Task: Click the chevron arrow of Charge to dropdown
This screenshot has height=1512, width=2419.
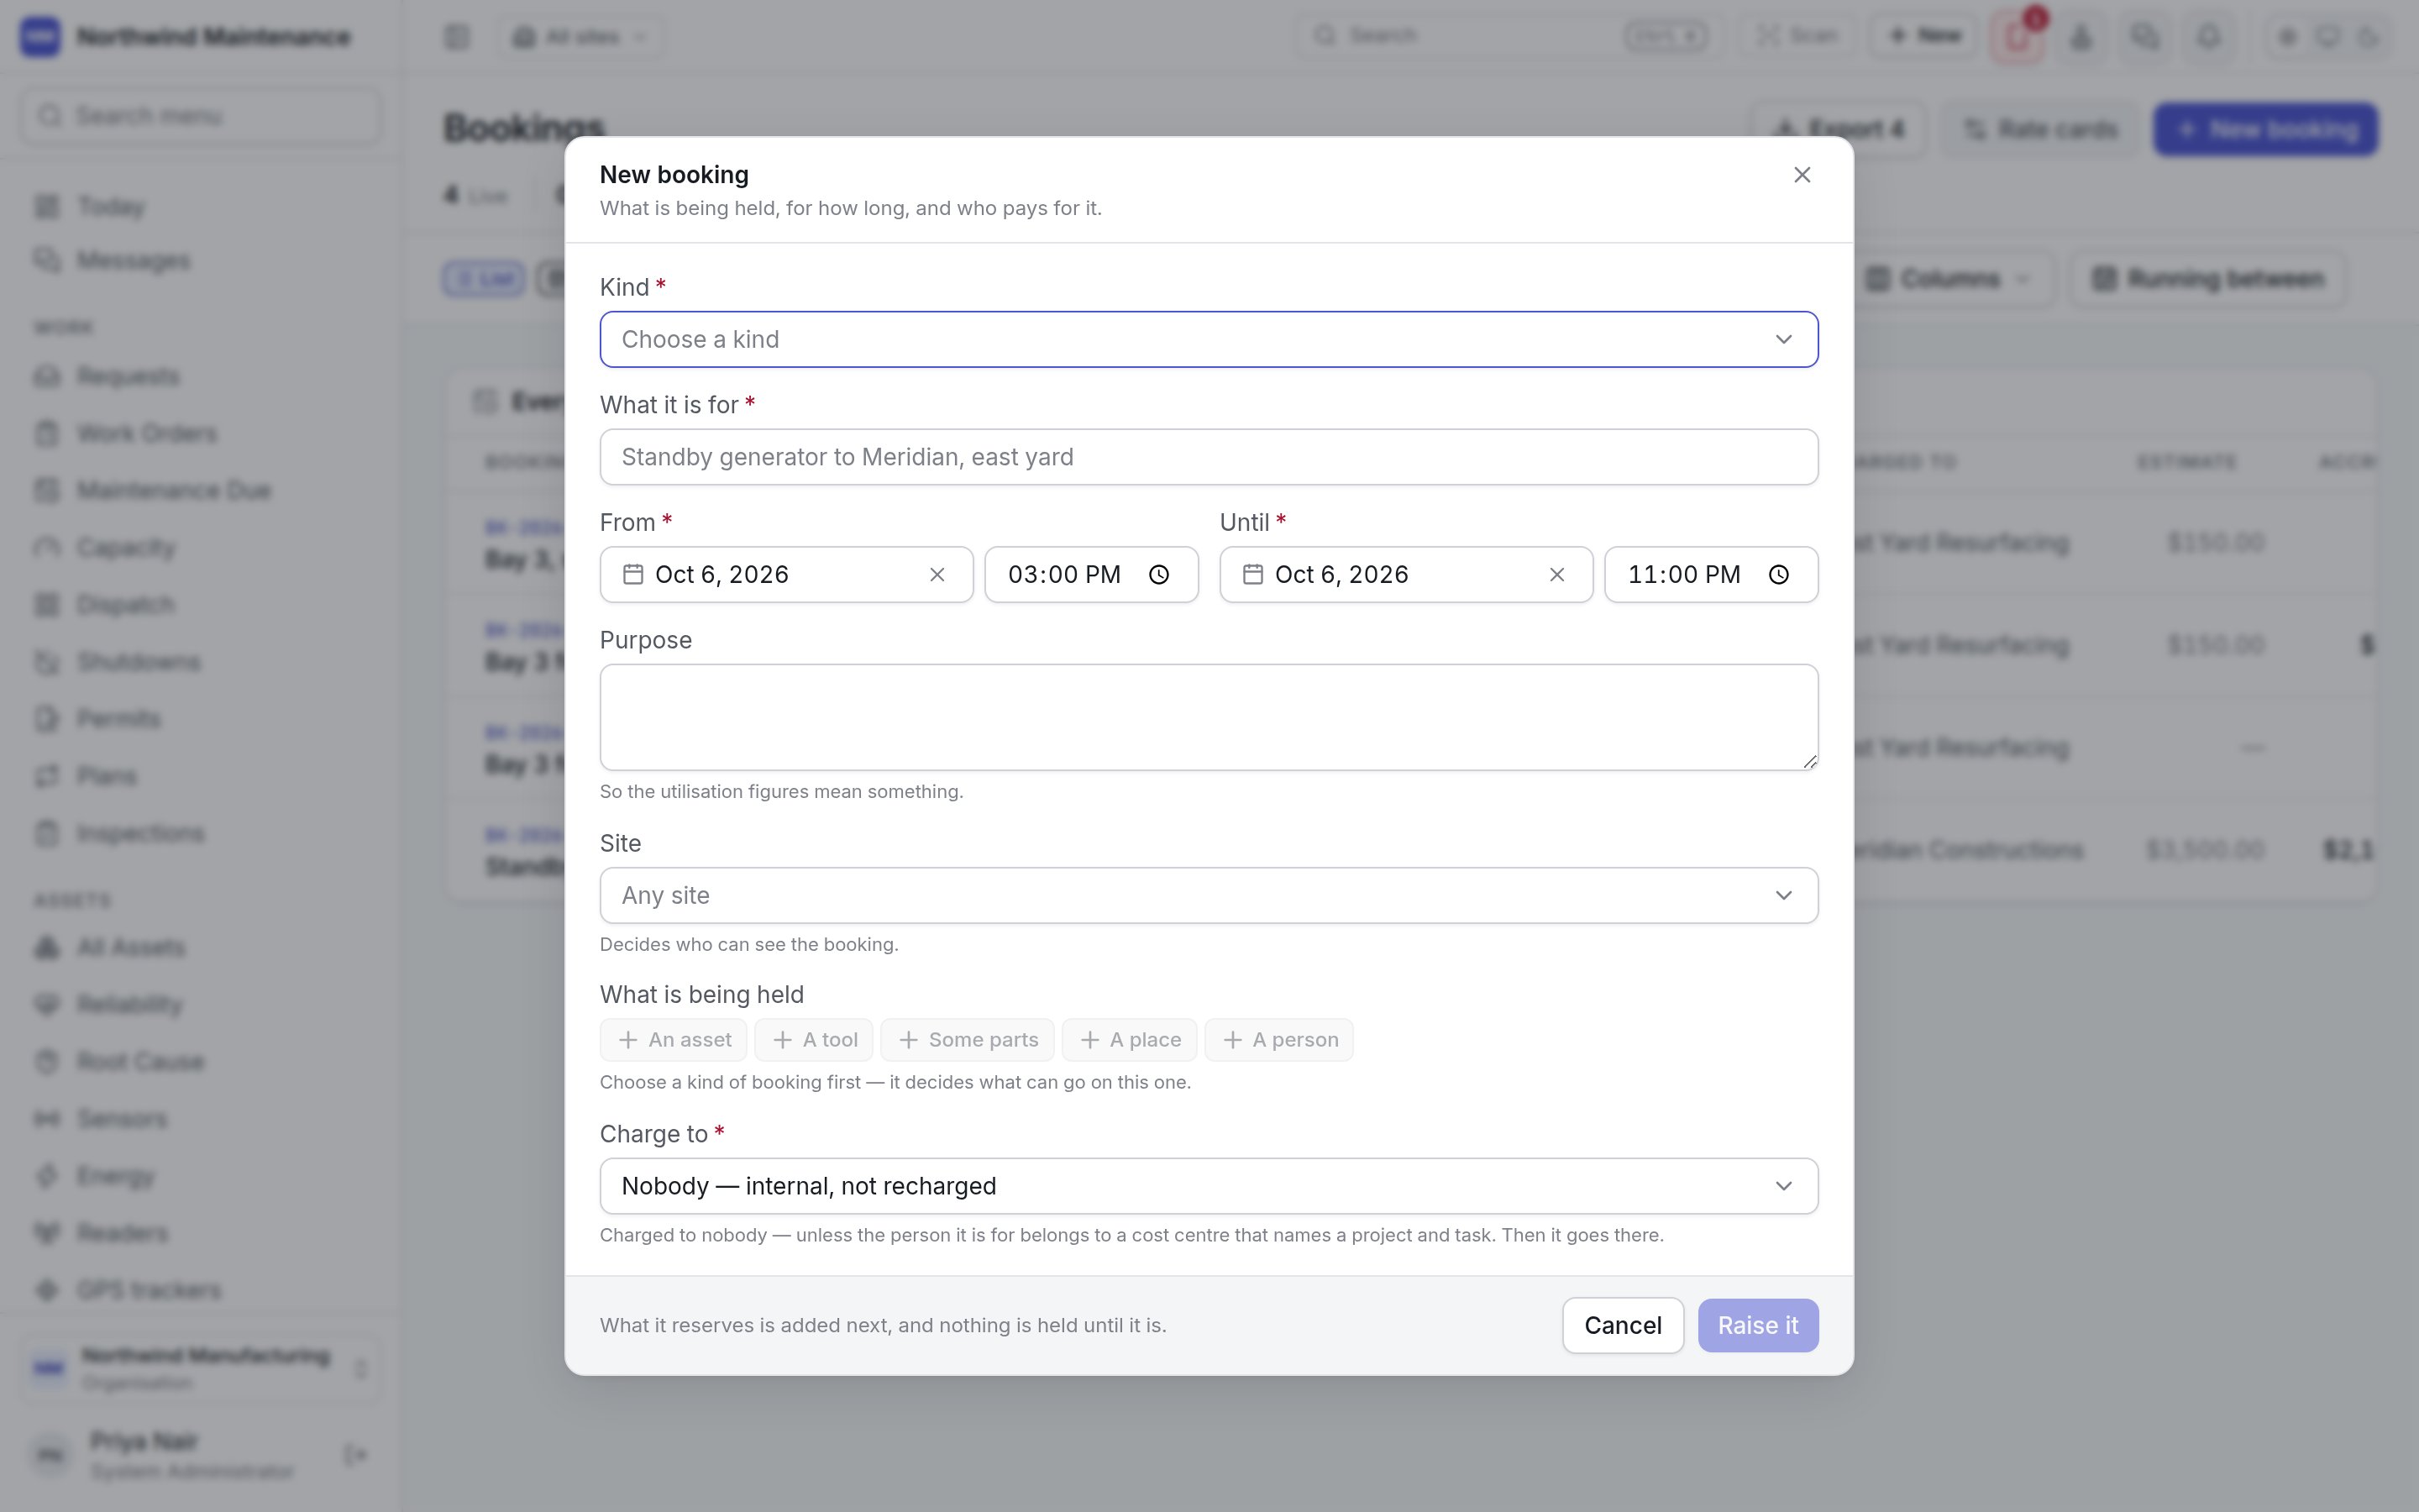Action: pos(1783,1186)
